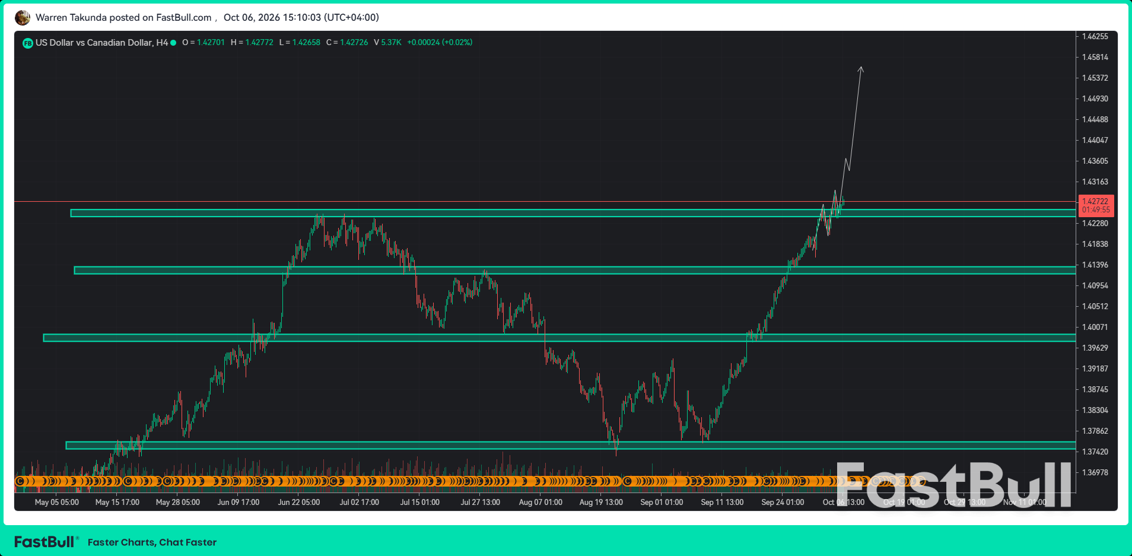Click the Faster Charts, Chat Faster tagline

click(152, 542)
